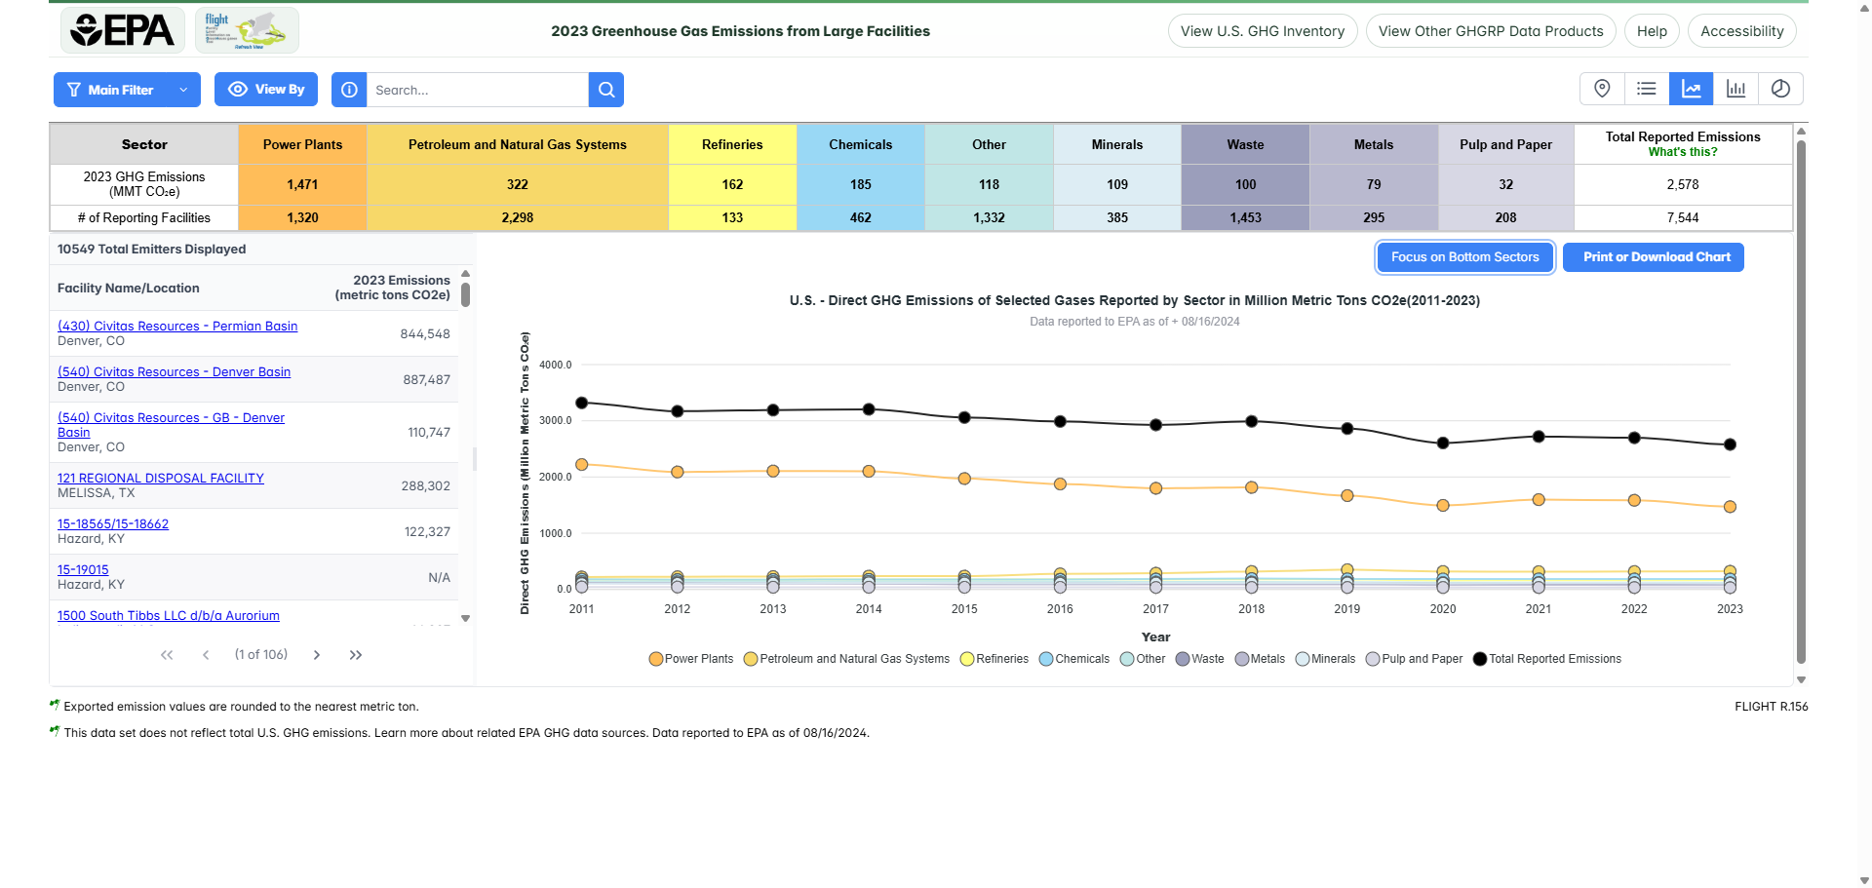The image size is (1872, 888).
Task: Toggle Power Plants series in chart legend
Action: click(x=691, y=659)
